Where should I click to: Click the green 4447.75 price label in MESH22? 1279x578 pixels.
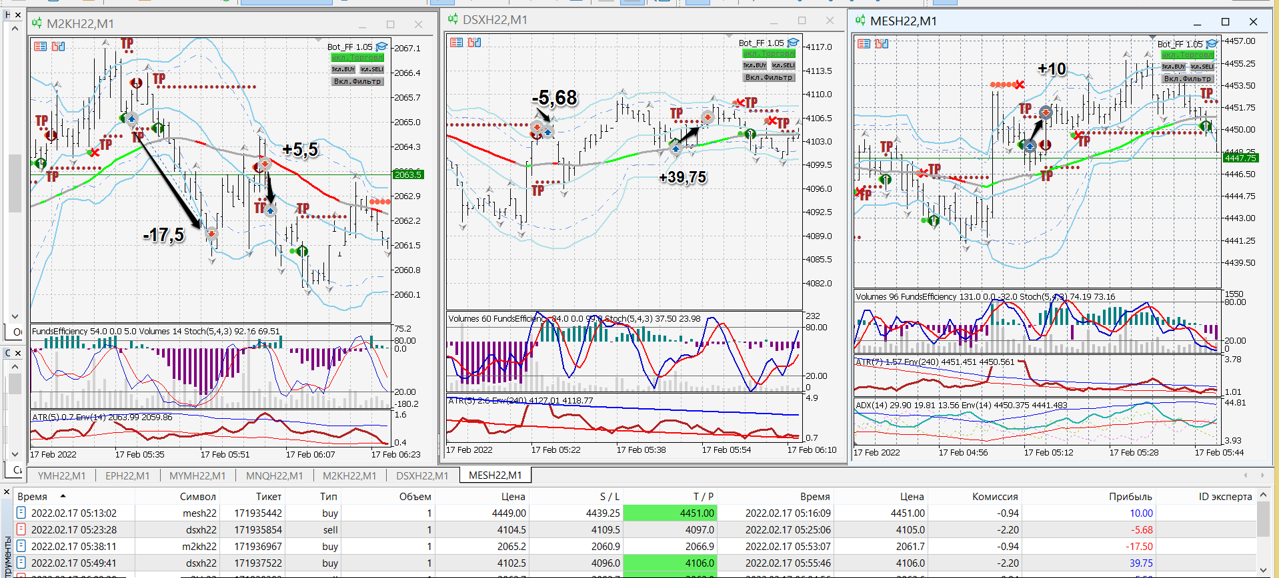(x=1240, y=158)
